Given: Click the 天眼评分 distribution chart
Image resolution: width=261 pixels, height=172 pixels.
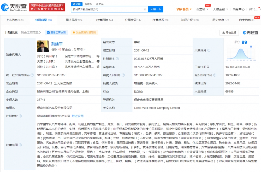Looking at the screenshot, I should point(241,53).
